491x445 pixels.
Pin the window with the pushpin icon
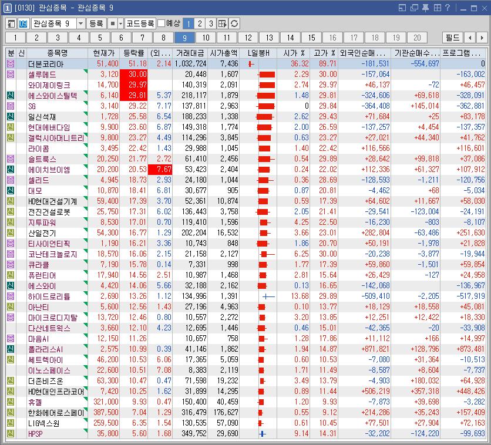[426, 8]
